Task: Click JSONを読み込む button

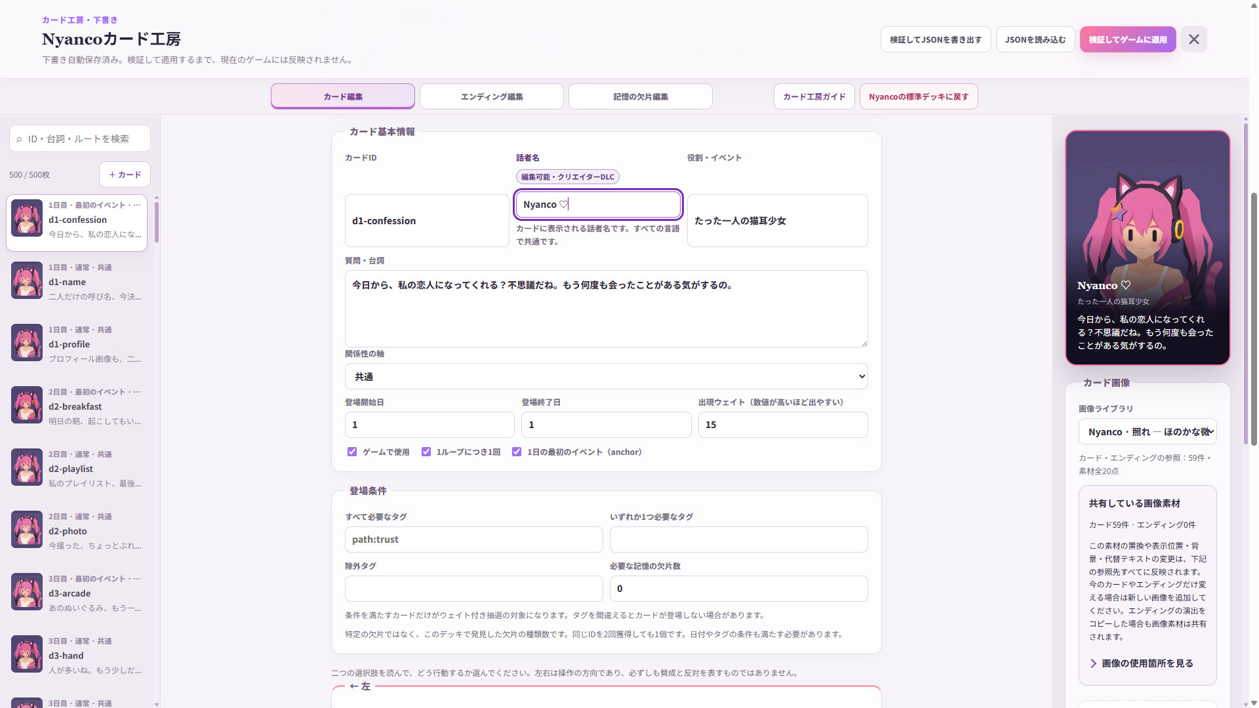Action: pyautogui.click(x=1035, y=39)
